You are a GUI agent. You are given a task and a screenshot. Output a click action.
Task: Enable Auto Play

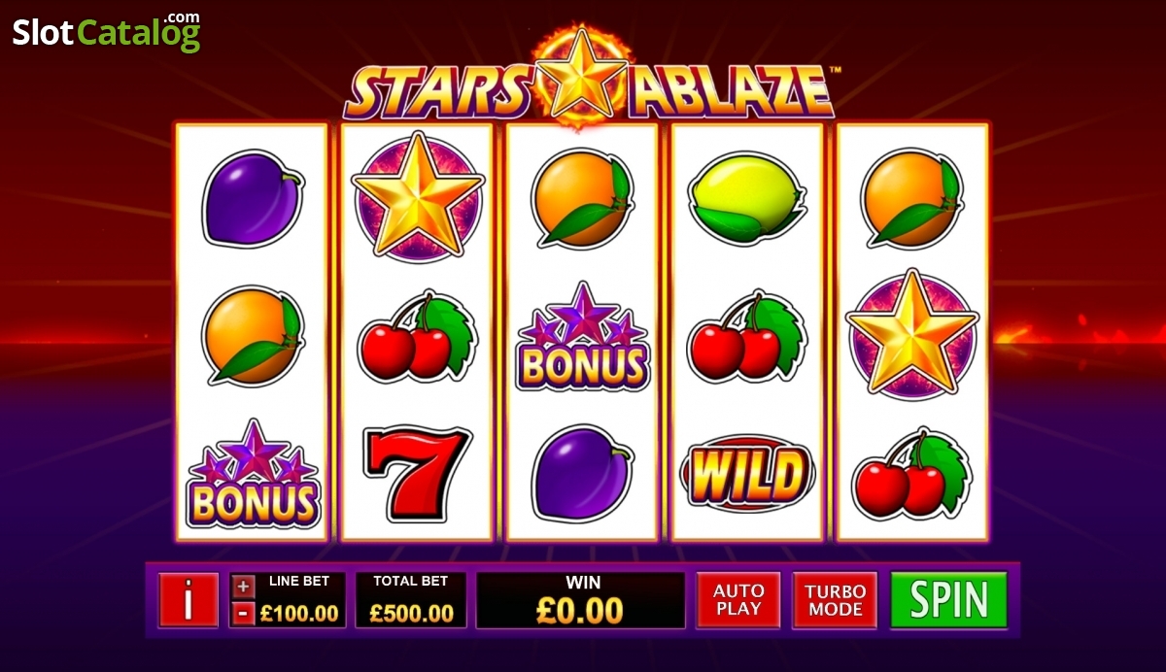(x=738, y=600)
